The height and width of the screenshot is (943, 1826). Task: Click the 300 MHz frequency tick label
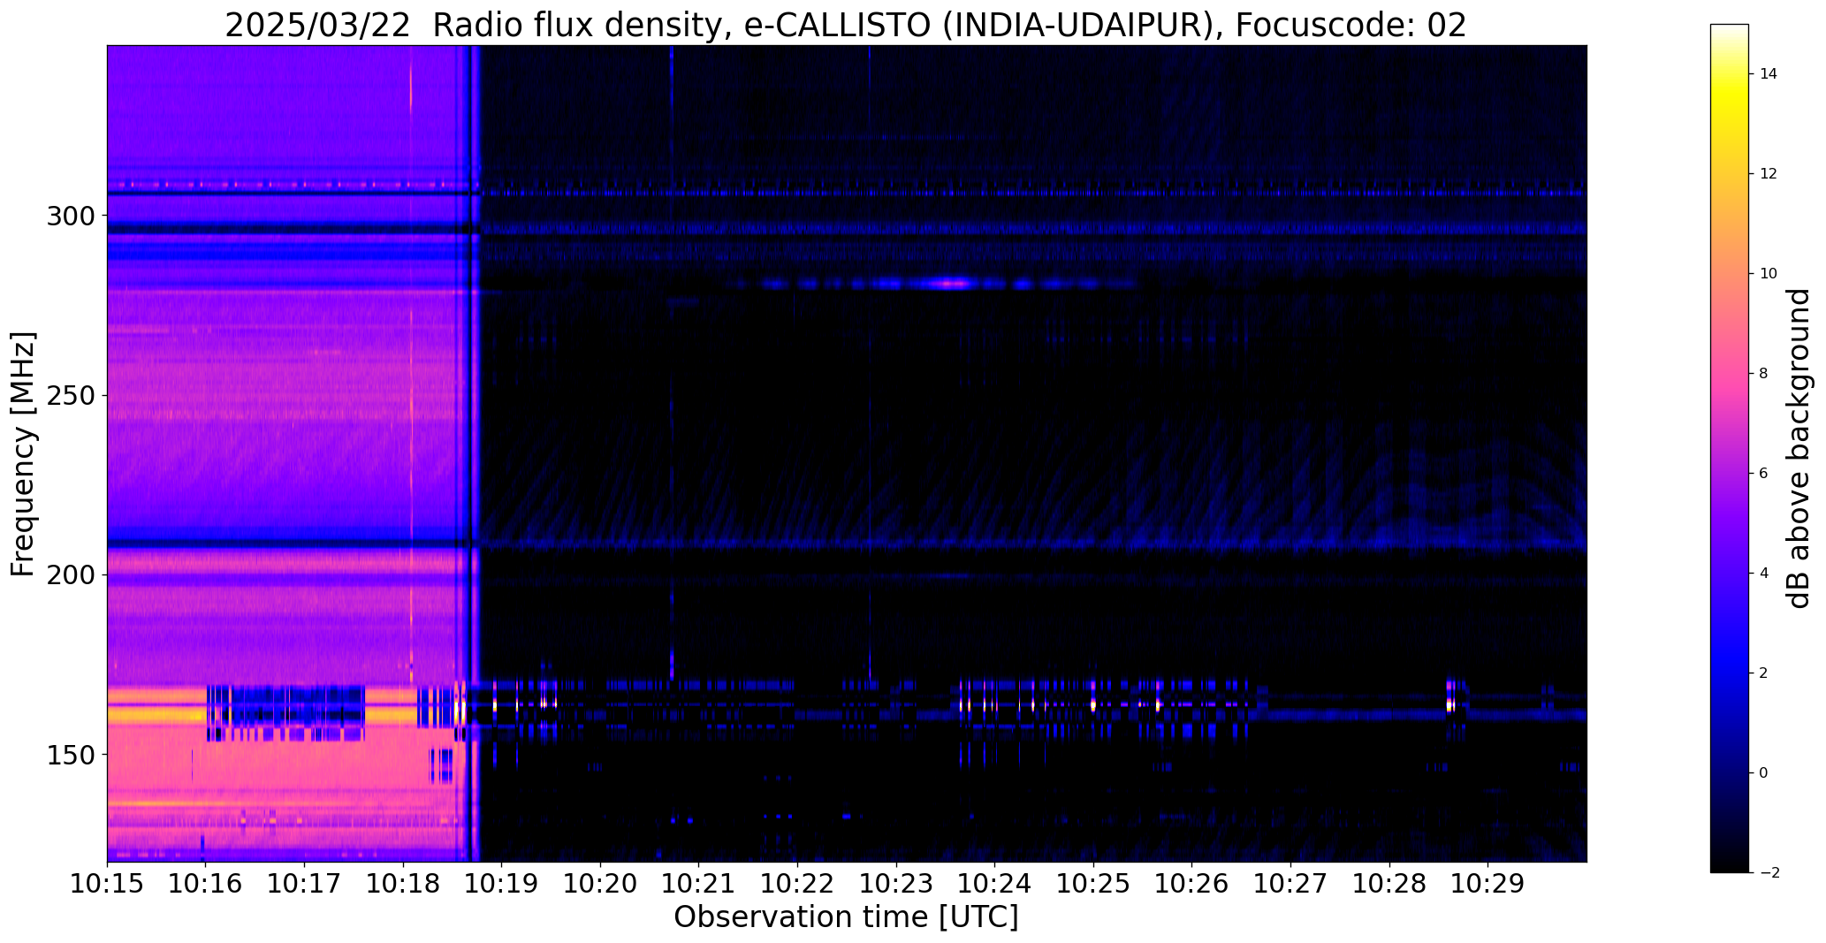[70, 216]
